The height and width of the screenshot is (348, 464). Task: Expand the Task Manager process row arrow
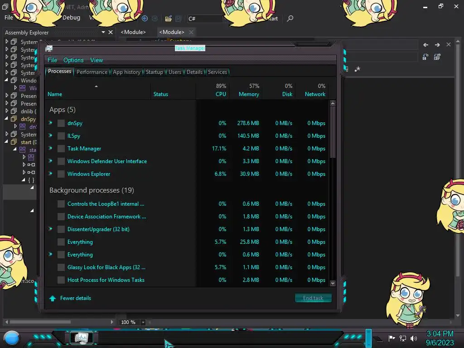50,148
